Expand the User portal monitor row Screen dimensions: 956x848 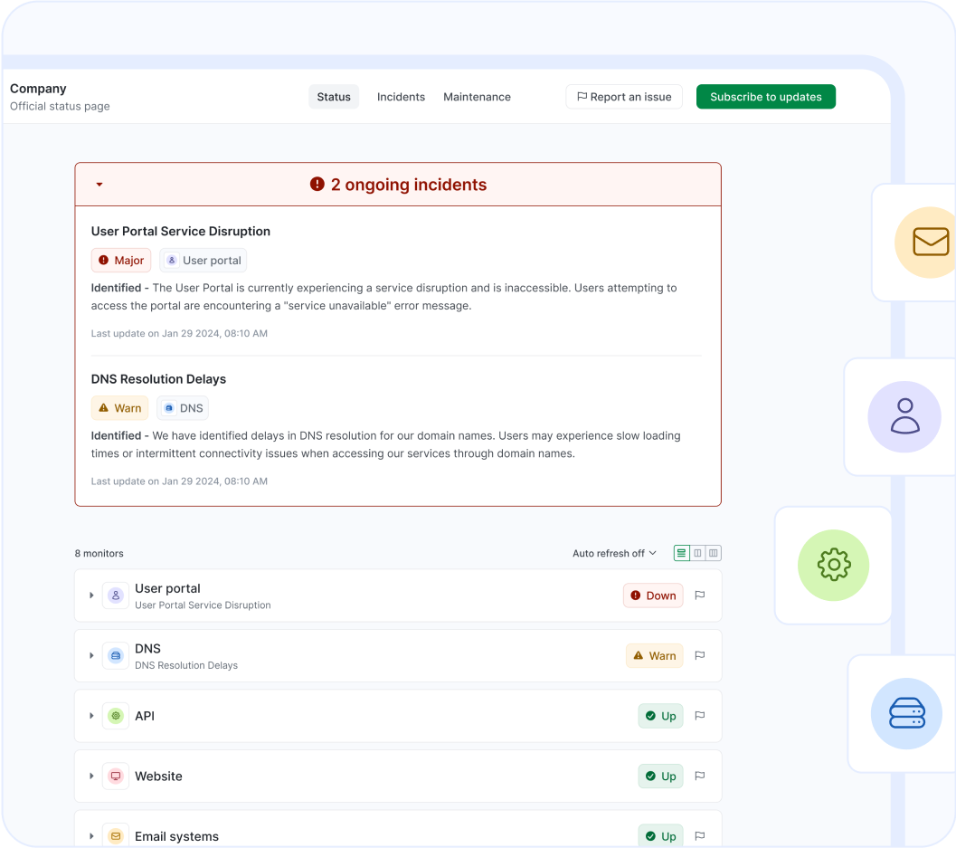tap(90, 595)
